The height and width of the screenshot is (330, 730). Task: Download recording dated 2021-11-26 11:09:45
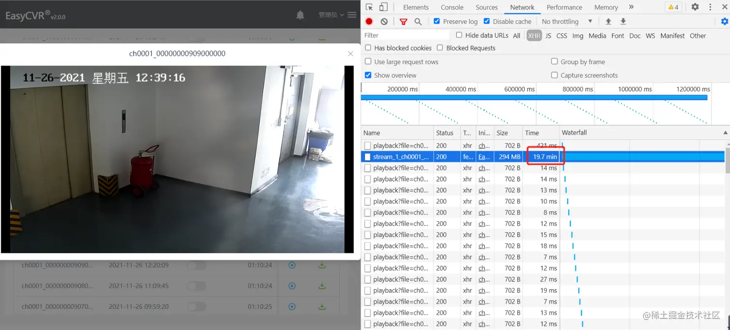pos(322,286)
